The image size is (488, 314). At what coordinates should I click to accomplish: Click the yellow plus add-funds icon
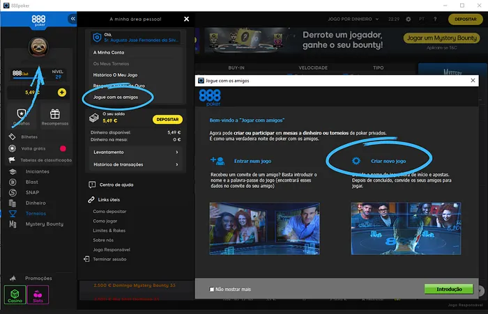[62, 93]
